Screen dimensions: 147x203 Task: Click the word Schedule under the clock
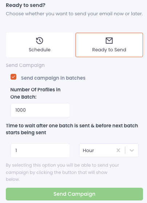[40, 50]
